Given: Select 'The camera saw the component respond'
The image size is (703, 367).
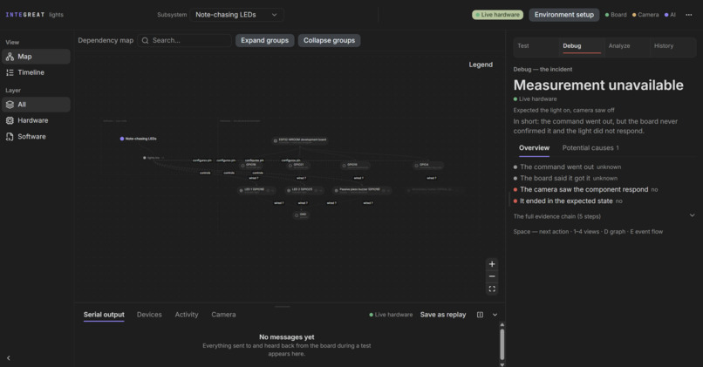Looking at the screenshot, I should (585, 189).
